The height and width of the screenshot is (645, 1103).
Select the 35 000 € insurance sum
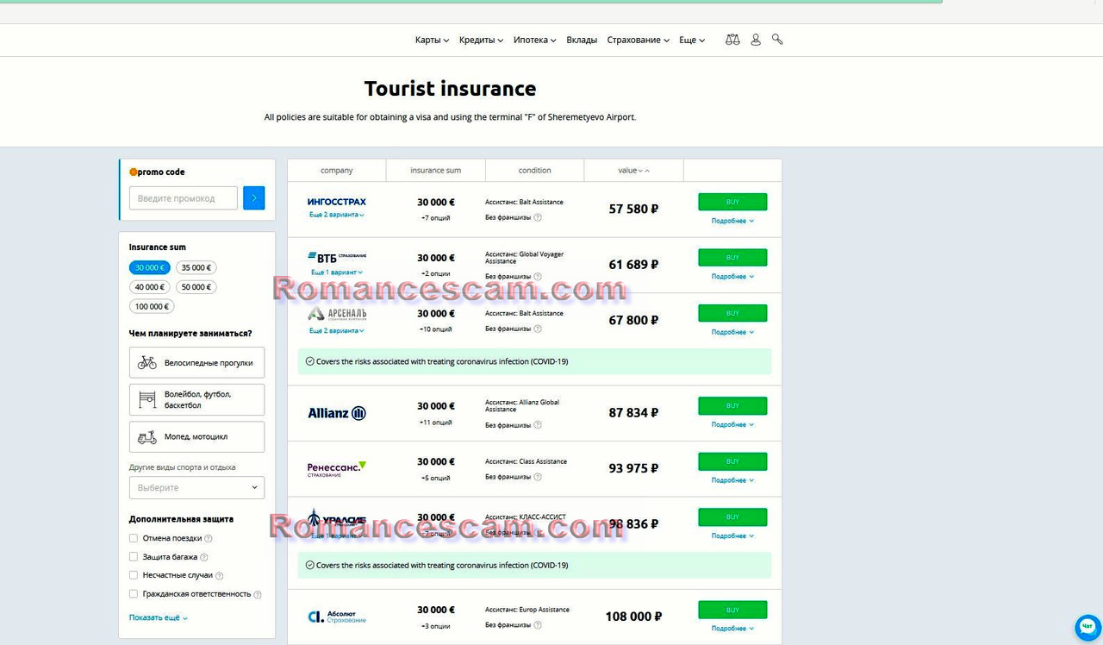[196, 268]
